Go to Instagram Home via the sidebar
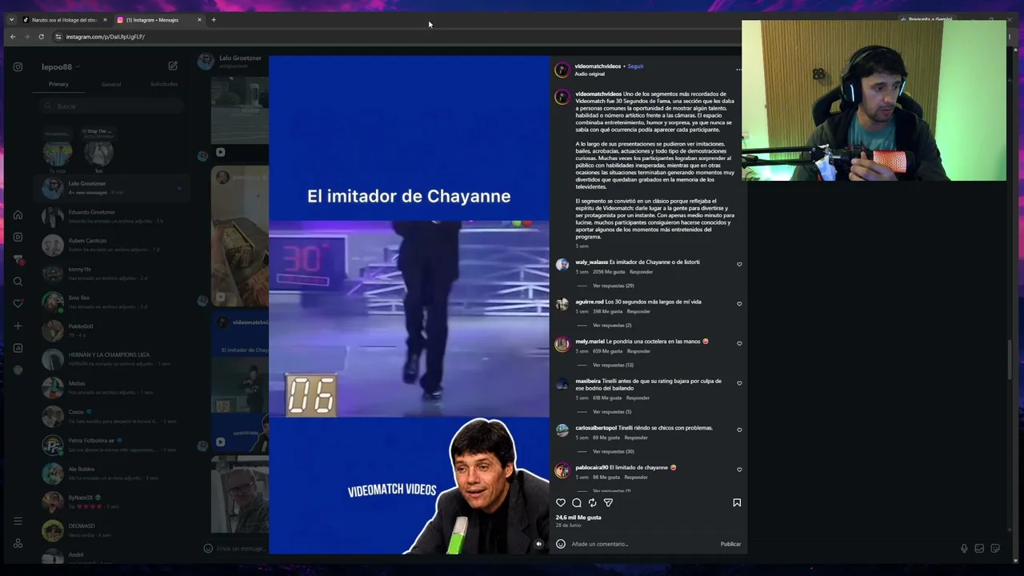 click(x=18, y=214)
